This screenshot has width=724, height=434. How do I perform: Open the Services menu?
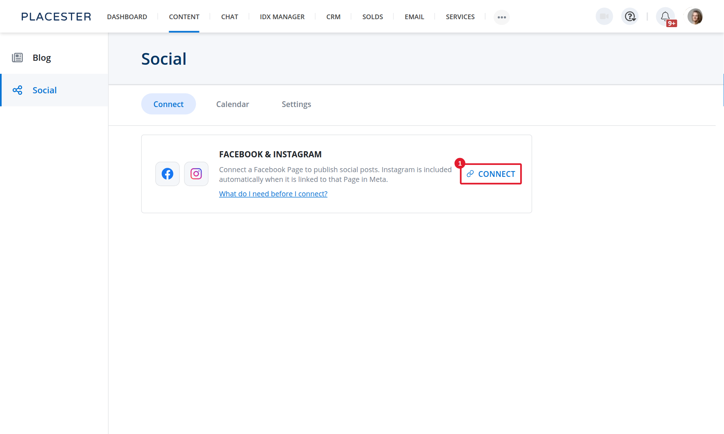[x=460, y=17]
